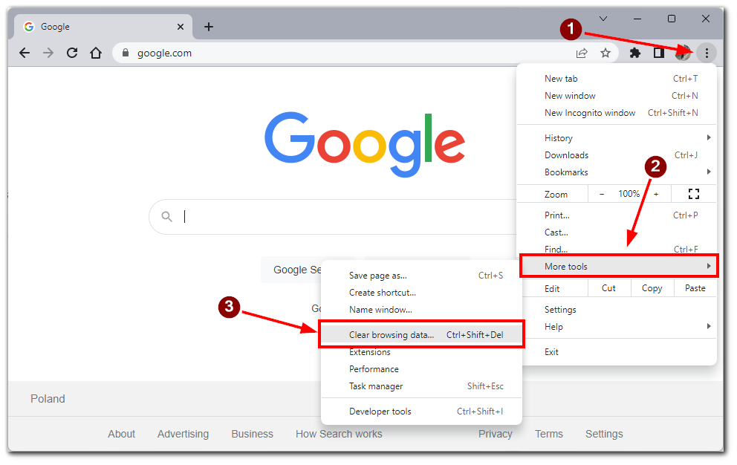737x465 pixels.
Task: Decrease zoom with the minus button
Action: (x=602, y=194)
